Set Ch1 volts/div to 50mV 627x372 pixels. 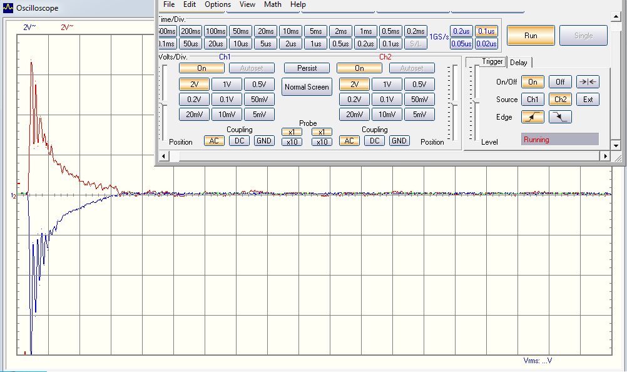tap(259, 100)
